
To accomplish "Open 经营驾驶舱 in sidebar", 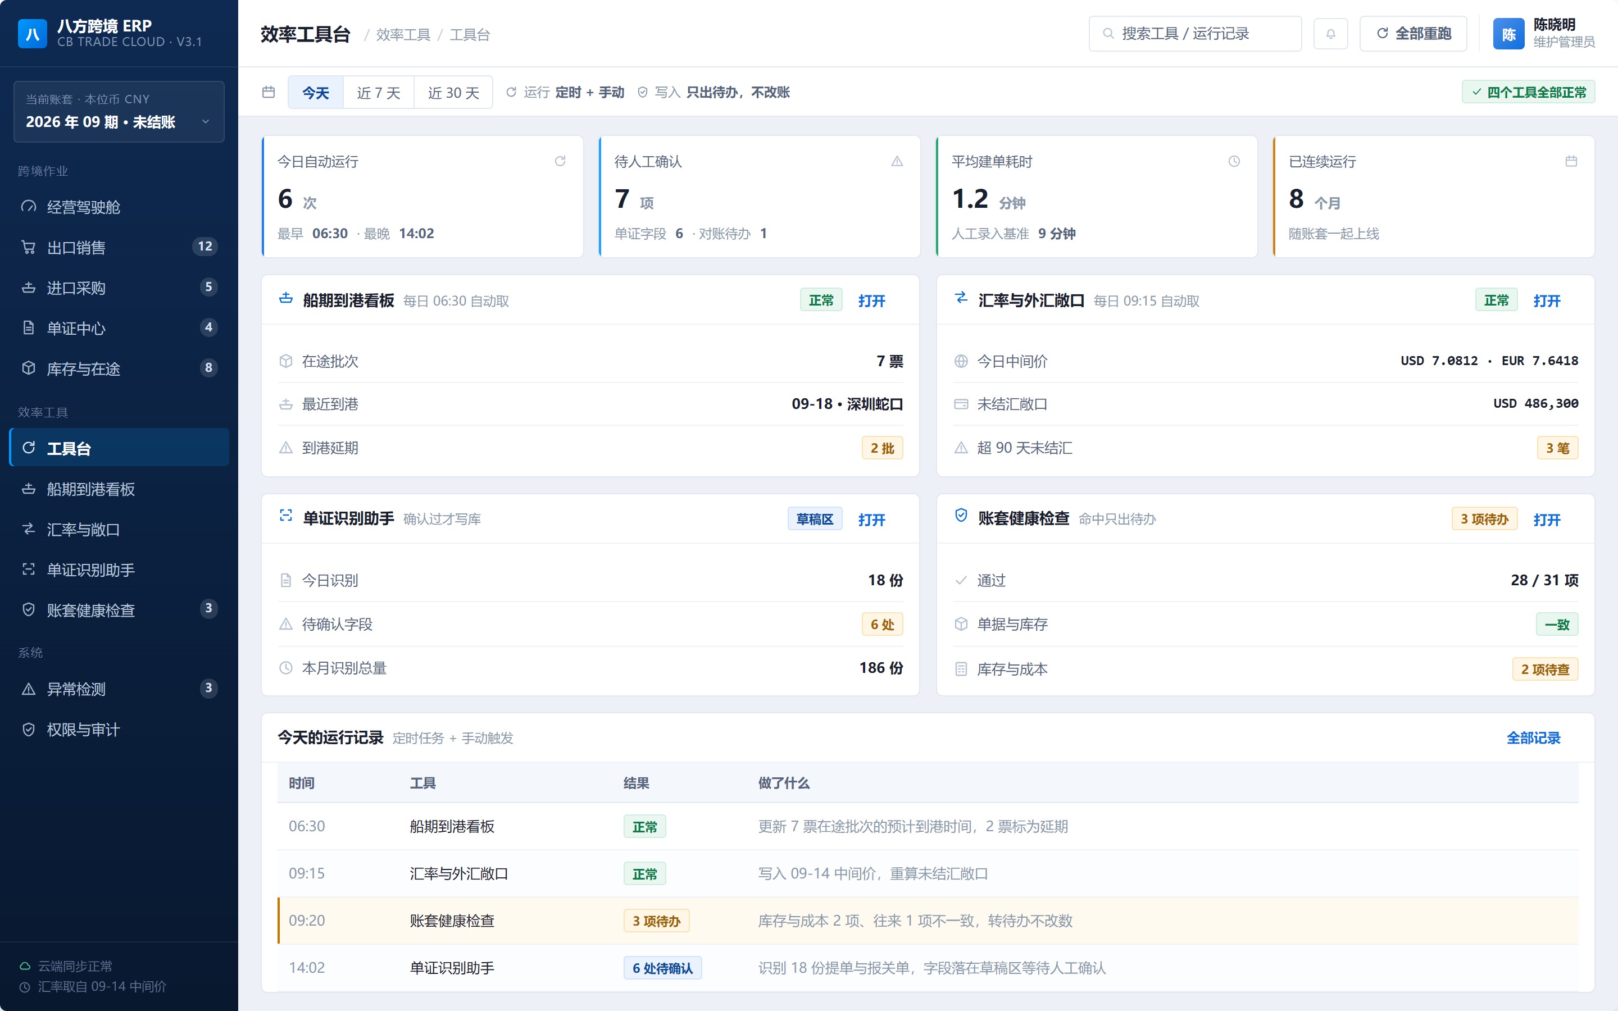I will click(x=119, y=207).
